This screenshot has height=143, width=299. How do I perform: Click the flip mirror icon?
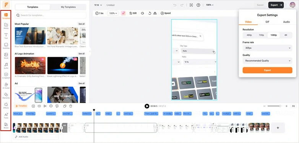click(x=155, y=13)
